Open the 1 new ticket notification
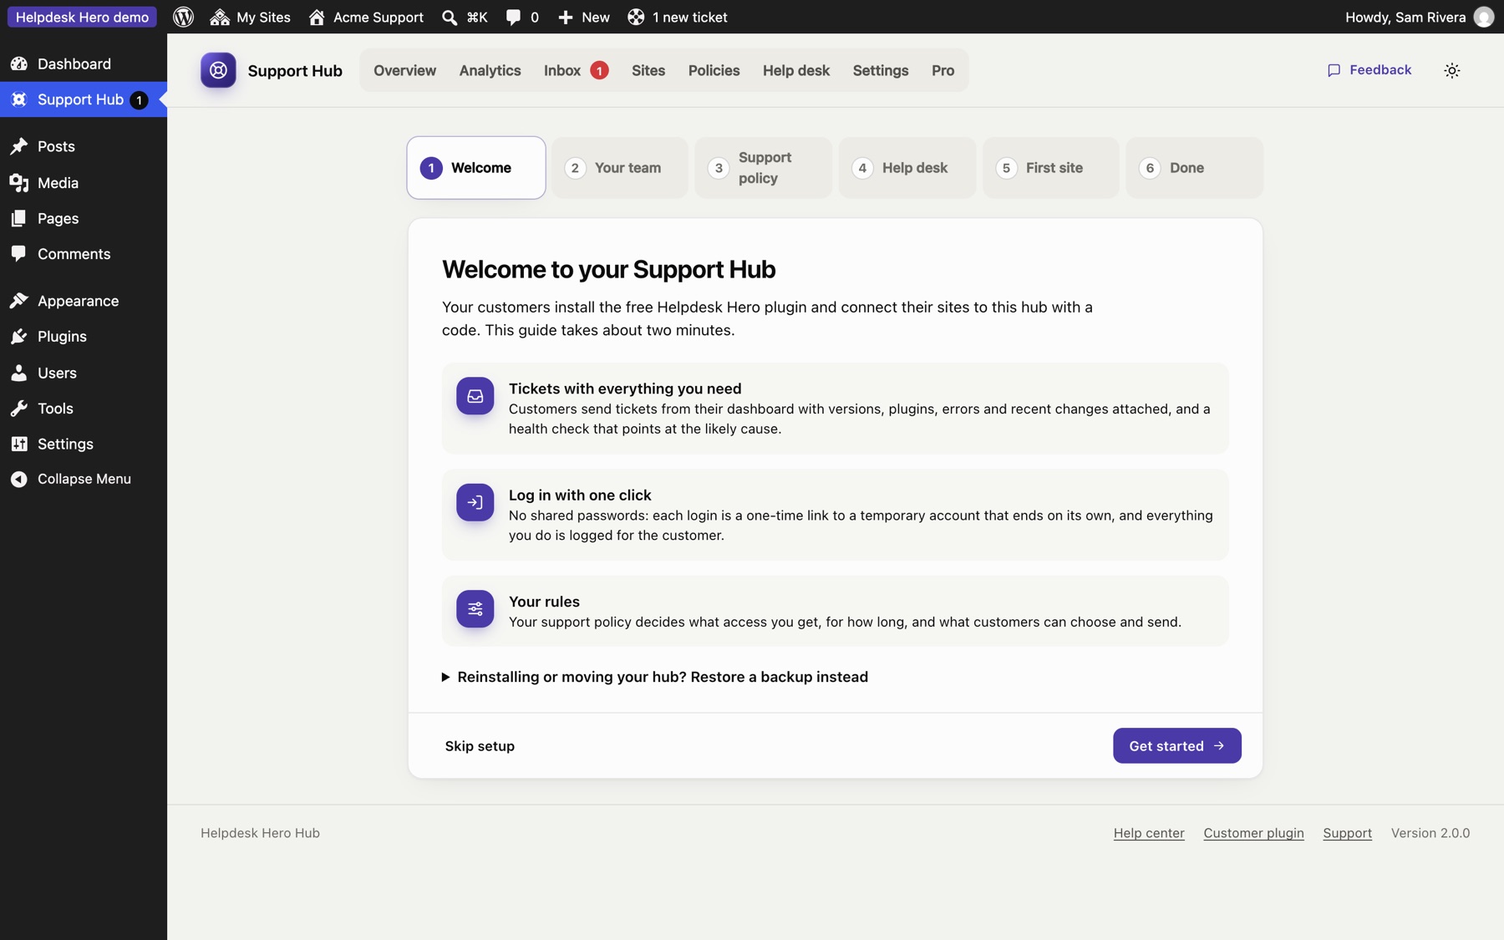The image size is (1504, 940). (678, 17)
